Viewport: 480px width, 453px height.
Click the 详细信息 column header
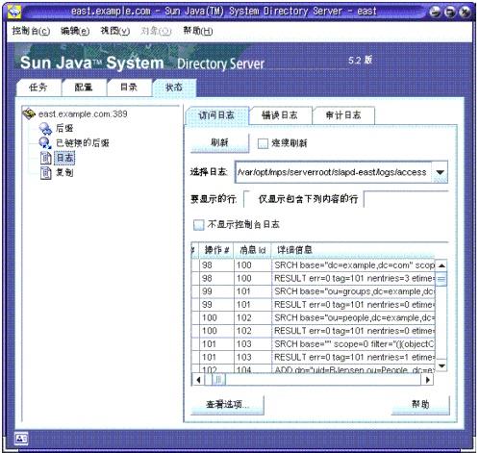[x=353, y=250]
